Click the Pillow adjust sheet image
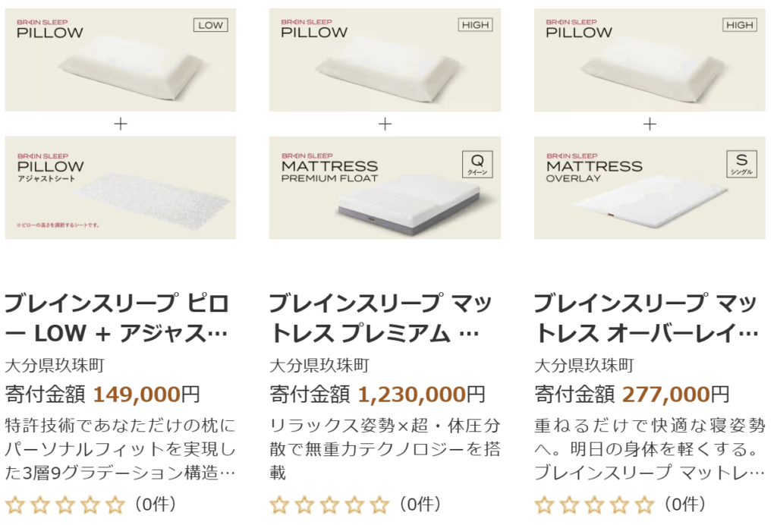The height and width of the screenshot is (525, 777). pyautogui.click(x=120, y=187)
